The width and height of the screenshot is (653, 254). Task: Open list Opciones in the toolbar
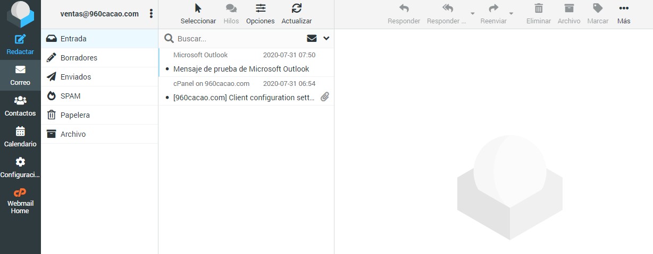pos(261,14)
